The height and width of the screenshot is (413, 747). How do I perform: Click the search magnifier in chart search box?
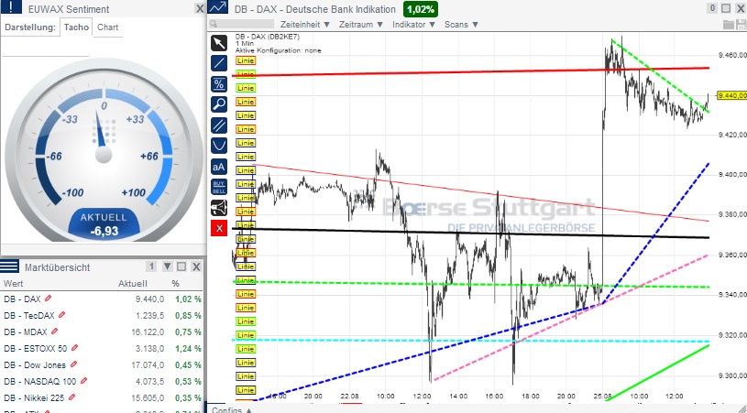click(214, 24)
